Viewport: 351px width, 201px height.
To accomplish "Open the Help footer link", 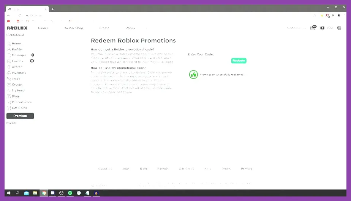I will tap(208, 169).
